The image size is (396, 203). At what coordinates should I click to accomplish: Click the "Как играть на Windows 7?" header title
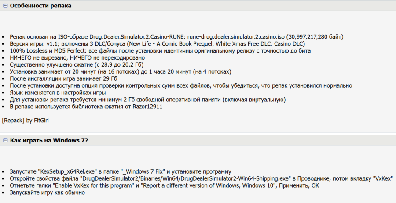click(49, 140)
